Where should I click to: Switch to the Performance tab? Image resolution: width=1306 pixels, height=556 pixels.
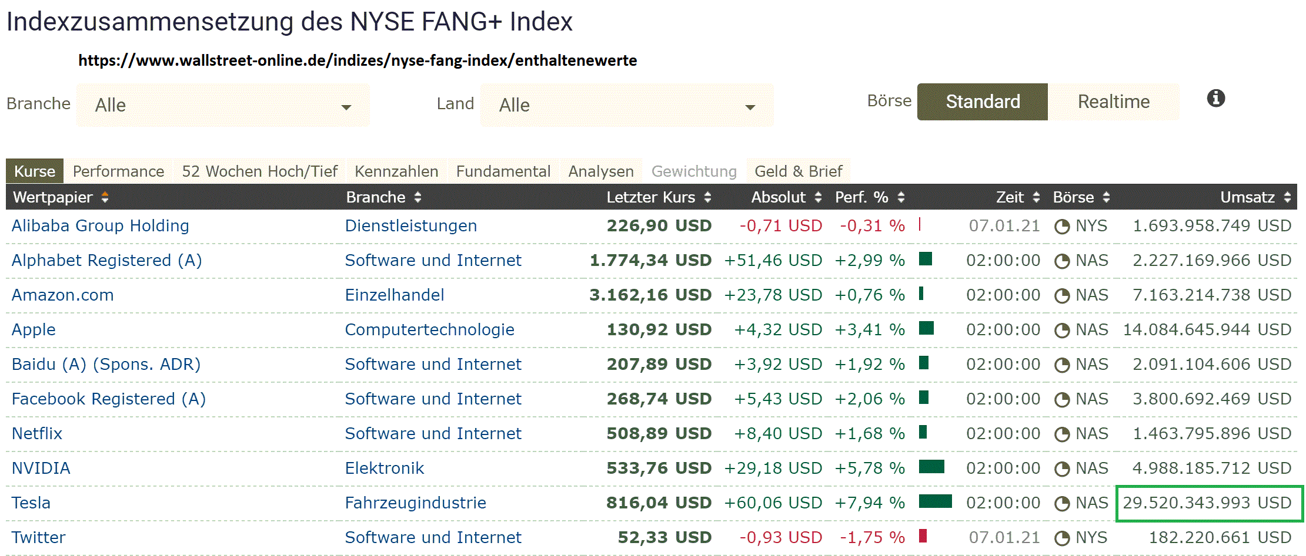point(118,171)
